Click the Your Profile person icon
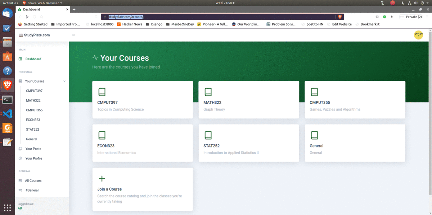Screen dimensions: 432x215 20,158
